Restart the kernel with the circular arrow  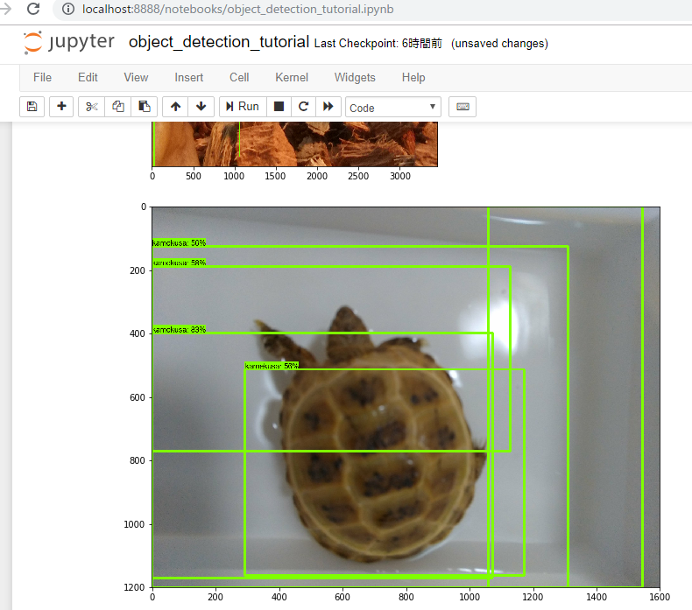point(303,107)
